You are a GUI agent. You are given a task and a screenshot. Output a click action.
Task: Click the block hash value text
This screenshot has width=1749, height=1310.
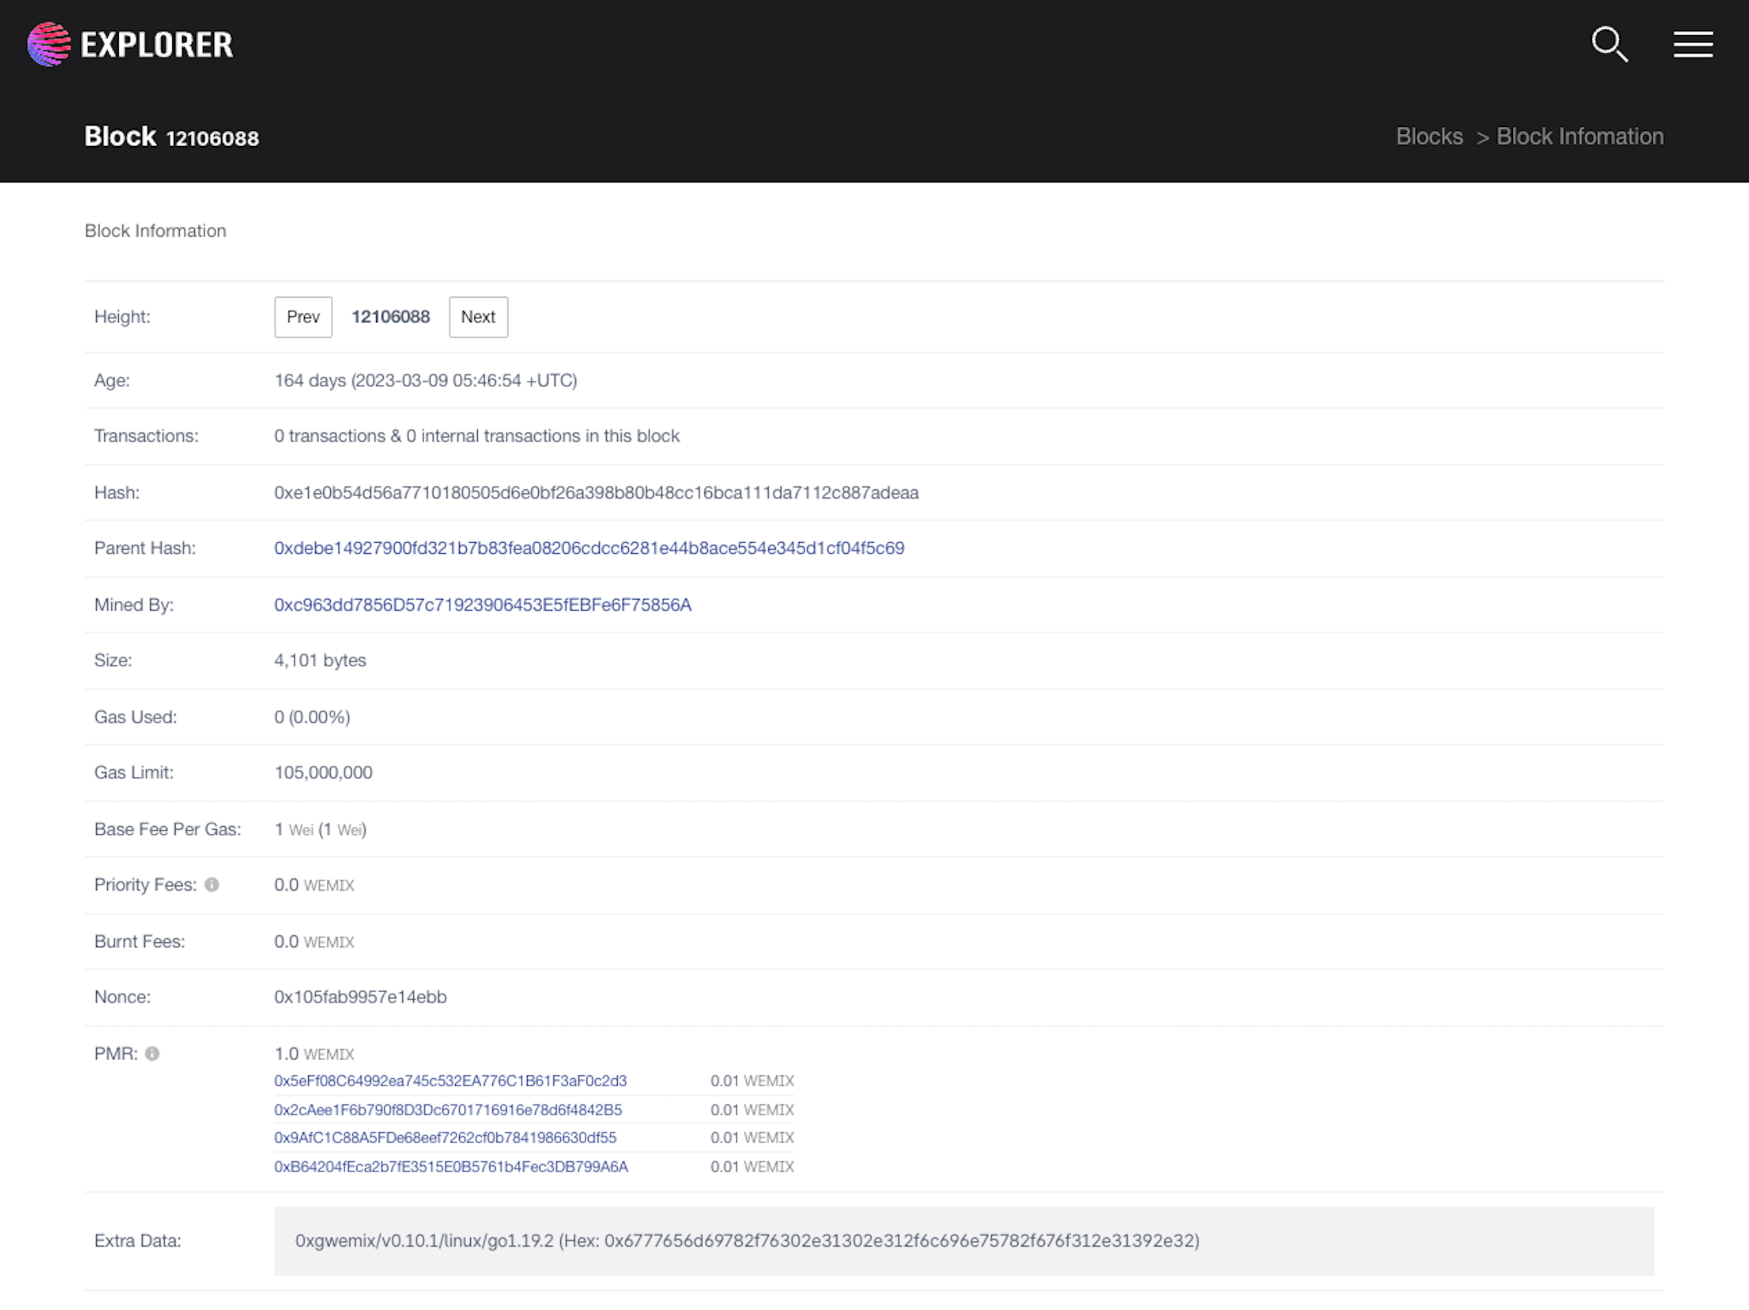click(595, 493)
